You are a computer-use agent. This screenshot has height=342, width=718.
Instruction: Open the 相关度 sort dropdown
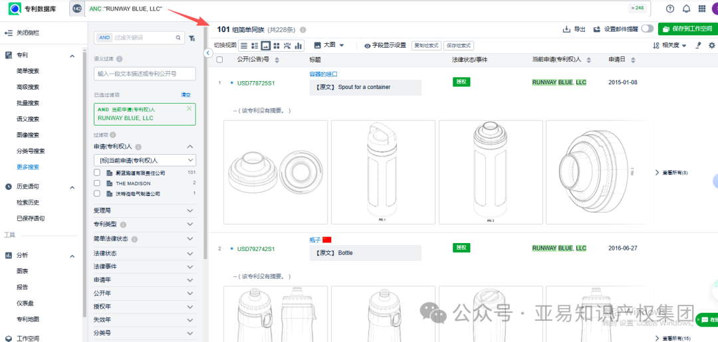[669, 45]
